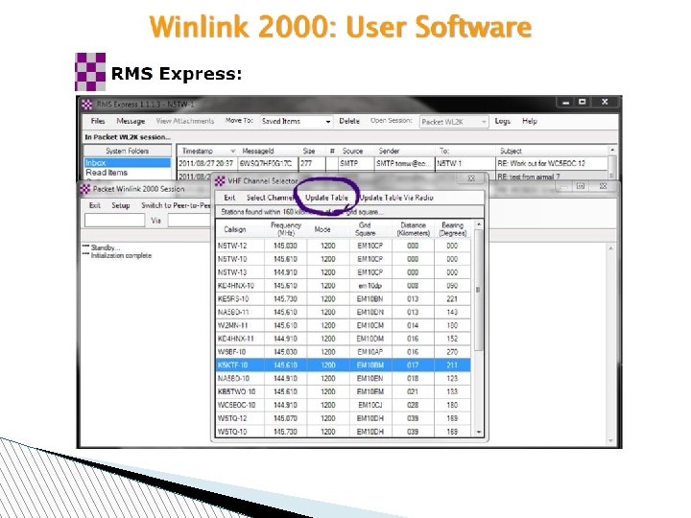
Task: Close the VHF Channel Selector window
Action: pyautogui.click(x=471, y=178)
